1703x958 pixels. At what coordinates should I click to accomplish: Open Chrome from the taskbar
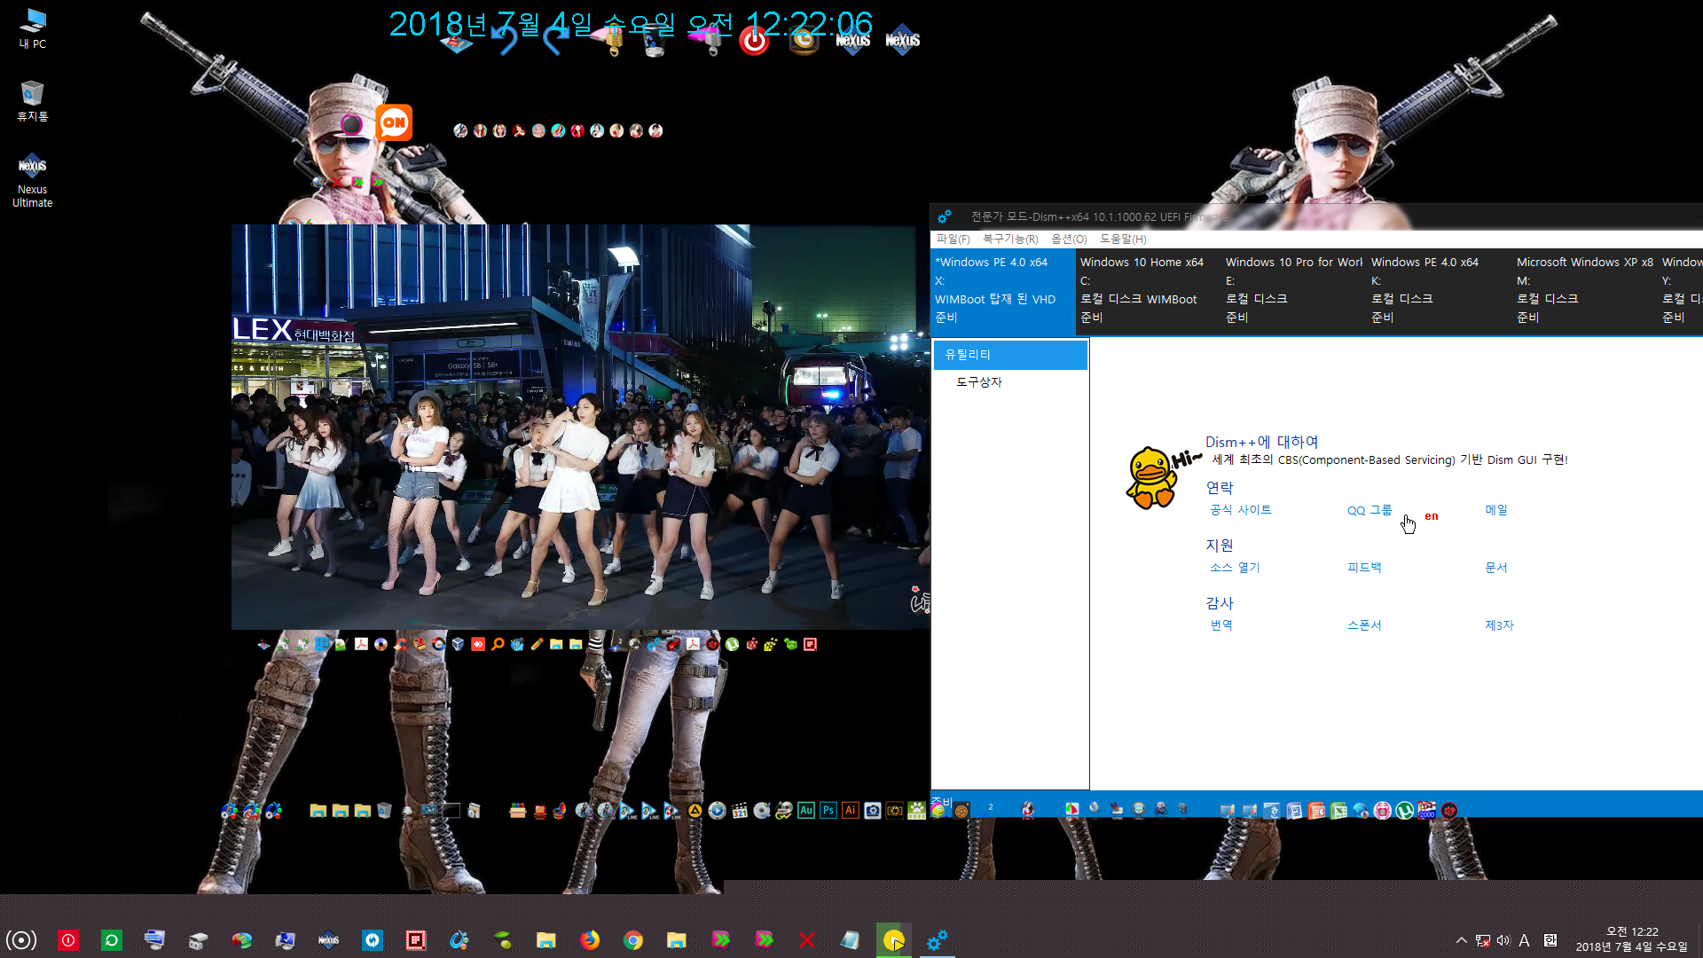tap(633, 939)
